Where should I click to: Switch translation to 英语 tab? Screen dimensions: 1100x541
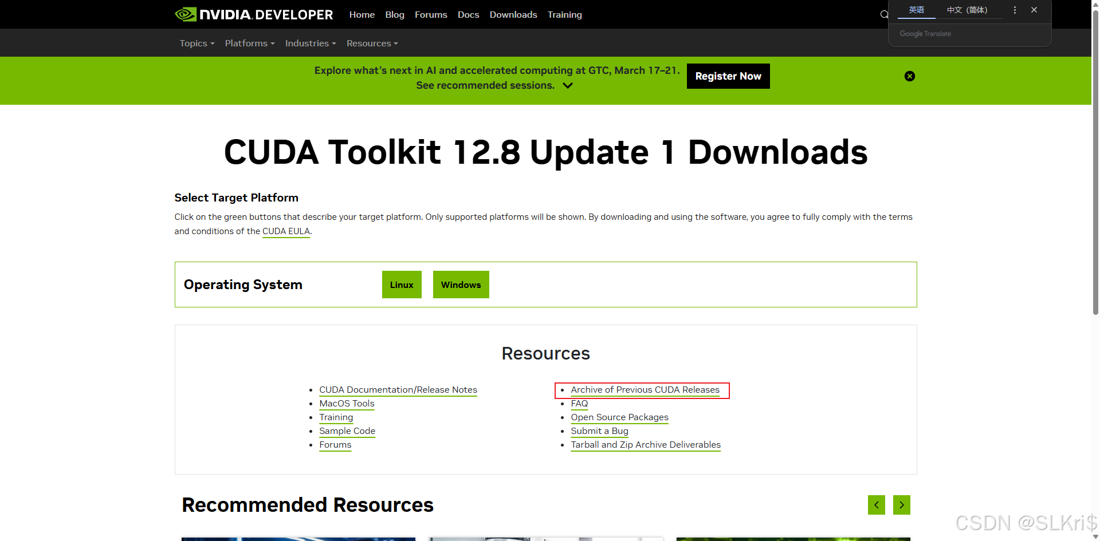[x=917, y=10]
